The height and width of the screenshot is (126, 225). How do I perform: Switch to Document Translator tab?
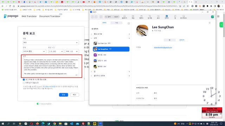pyautogui.click(x=50, y=16)
